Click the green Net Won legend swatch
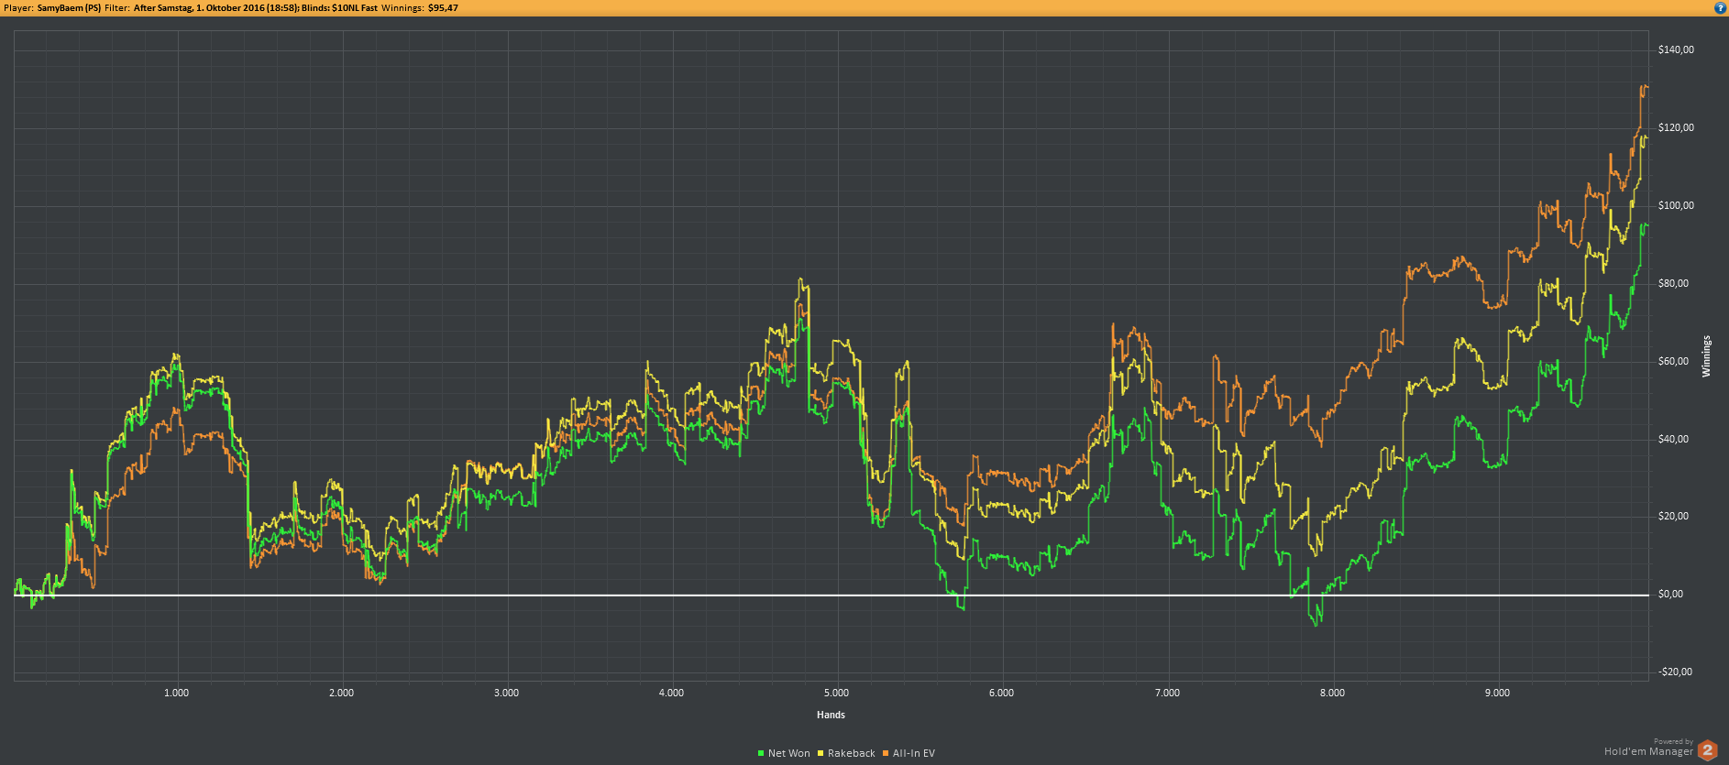Screen dimensions: 1729x765 [761, 753]
